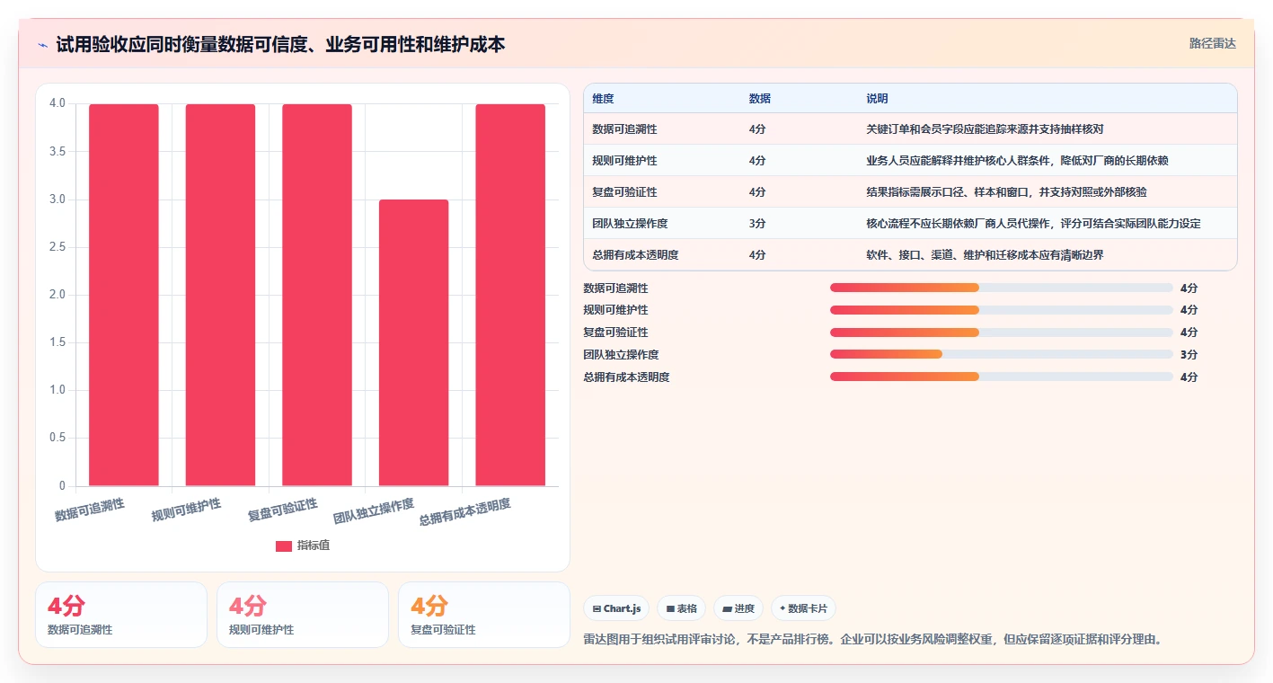Click the 表格 tag
This screenshot has width=1273, height=683.
[x=682, y=608]
